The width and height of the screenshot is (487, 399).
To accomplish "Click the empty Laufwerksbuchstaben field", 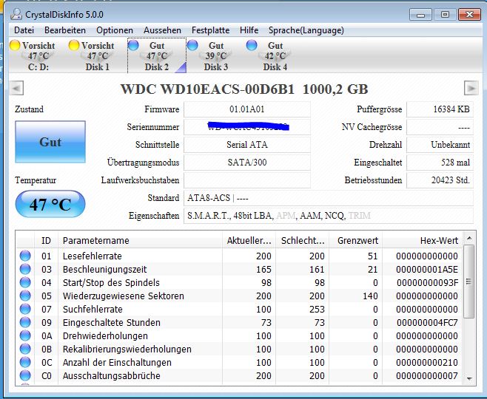I will coord(247,180).
